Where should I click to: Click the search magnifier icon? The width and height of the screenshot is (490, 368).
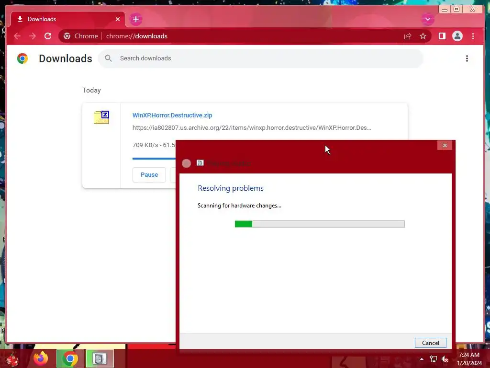click(x=108, y=58)
